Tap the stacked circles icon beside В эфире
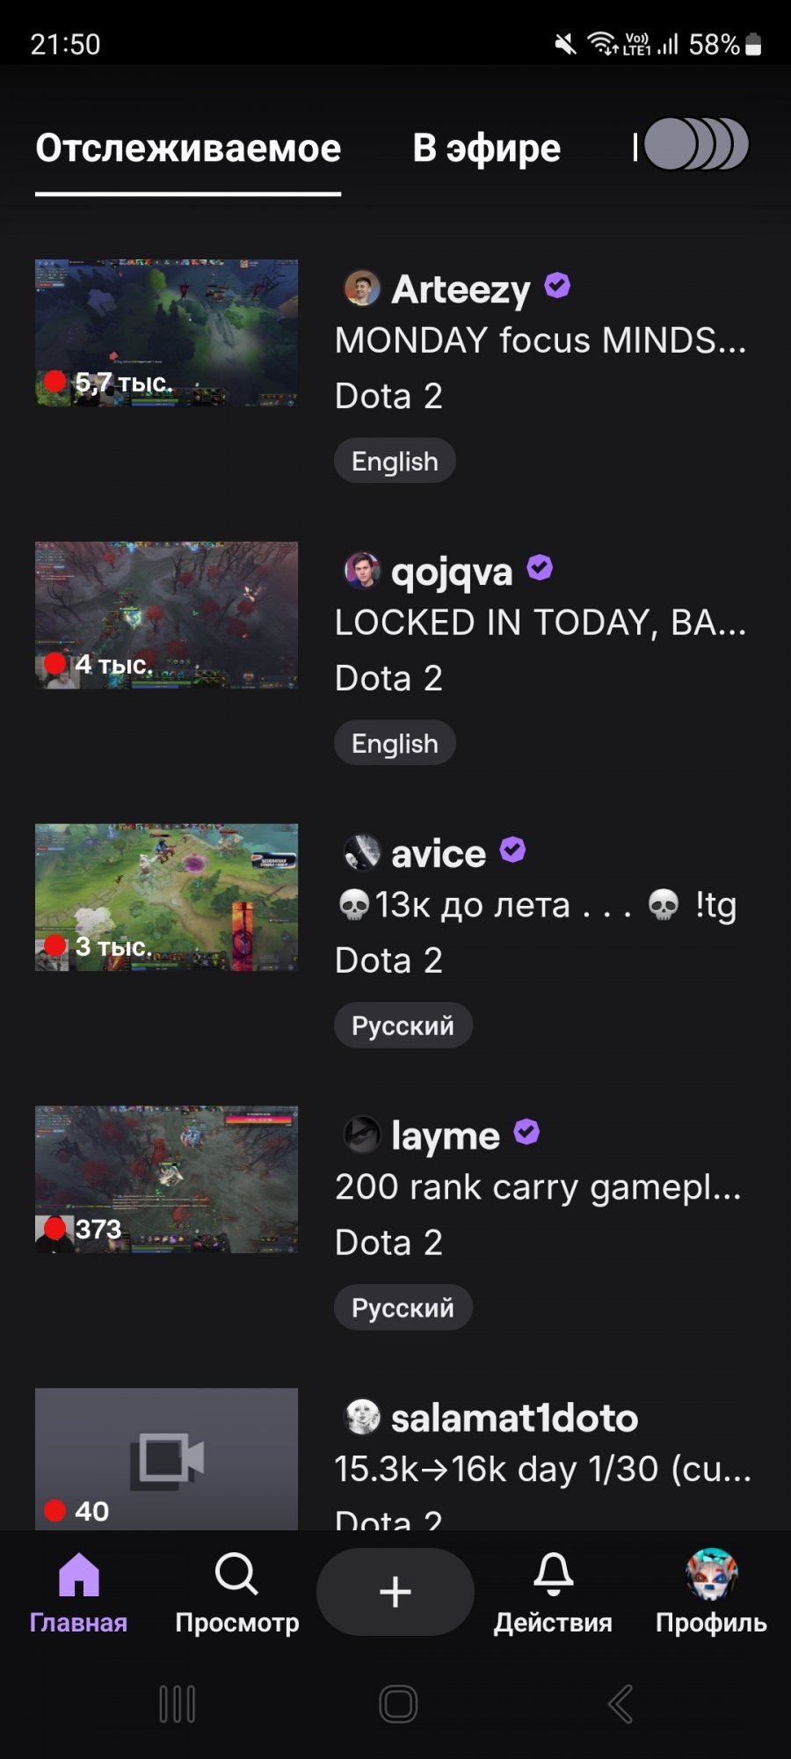 [x=695, y=144]
